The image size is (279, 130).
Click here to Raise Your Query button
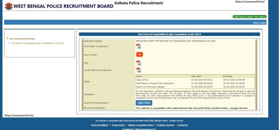click(x=250, y=17)
